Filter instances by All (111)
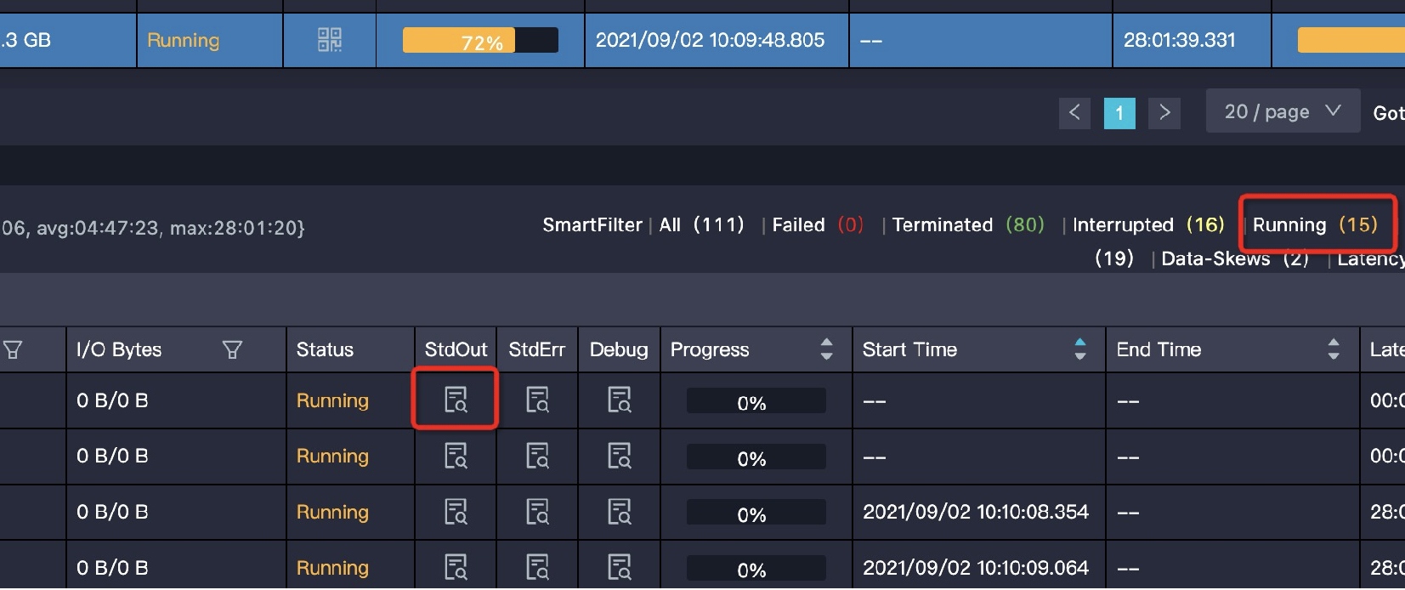 [701, 224]
